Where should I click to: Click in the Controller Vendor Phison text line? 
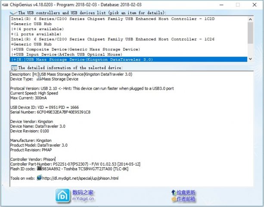point(33,159)
